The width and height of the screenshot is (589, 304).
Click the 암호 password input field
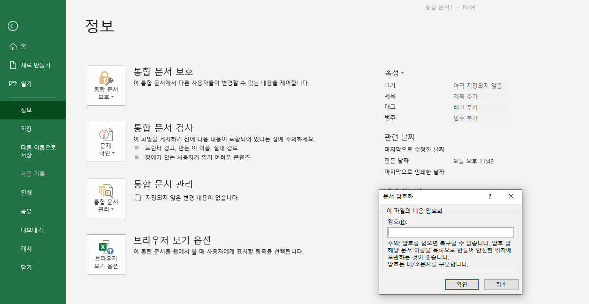451,232
